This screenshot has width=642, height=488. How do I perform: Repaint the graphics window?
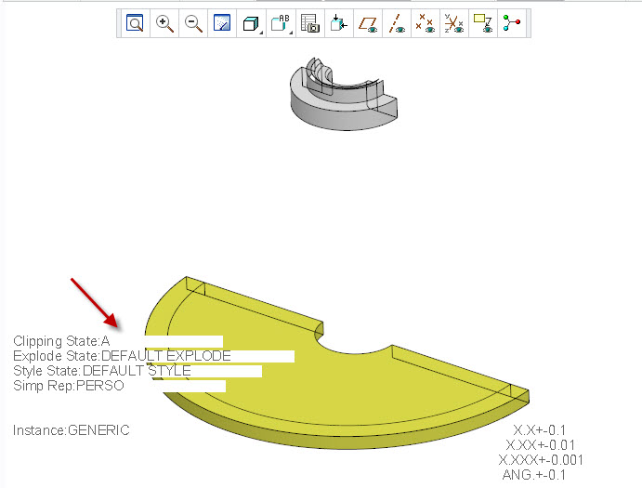[222, 24]
